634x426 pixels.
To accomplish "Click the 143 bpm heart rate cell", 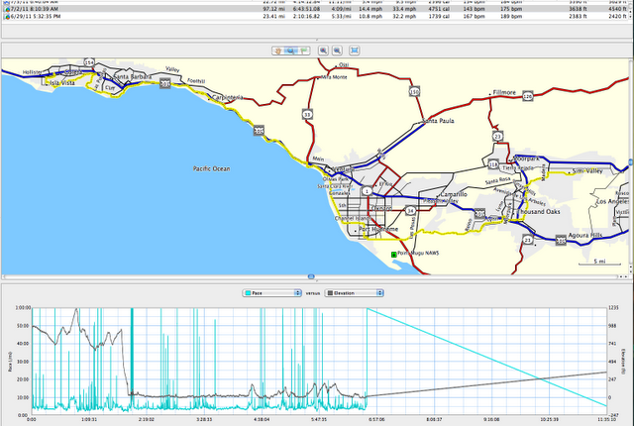I will (x=474, y=9).
